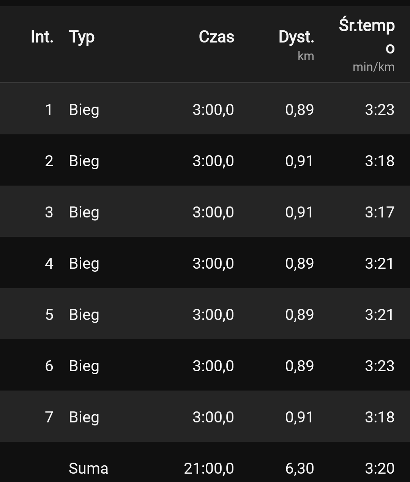Screen dimensions: 410x482
Task: Sort by the Czas column header
Action: (216, 37)
